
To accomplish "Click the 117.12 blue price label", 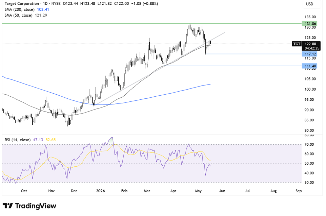I will tap(310, 54).
